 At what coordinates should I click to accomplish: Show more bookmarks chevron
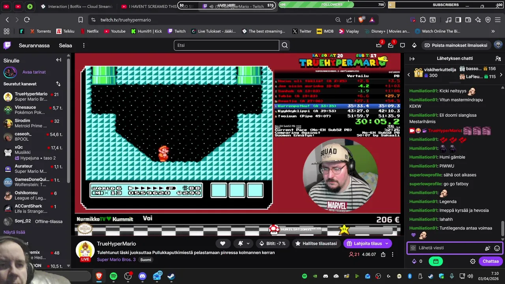(x=493, y=31)
